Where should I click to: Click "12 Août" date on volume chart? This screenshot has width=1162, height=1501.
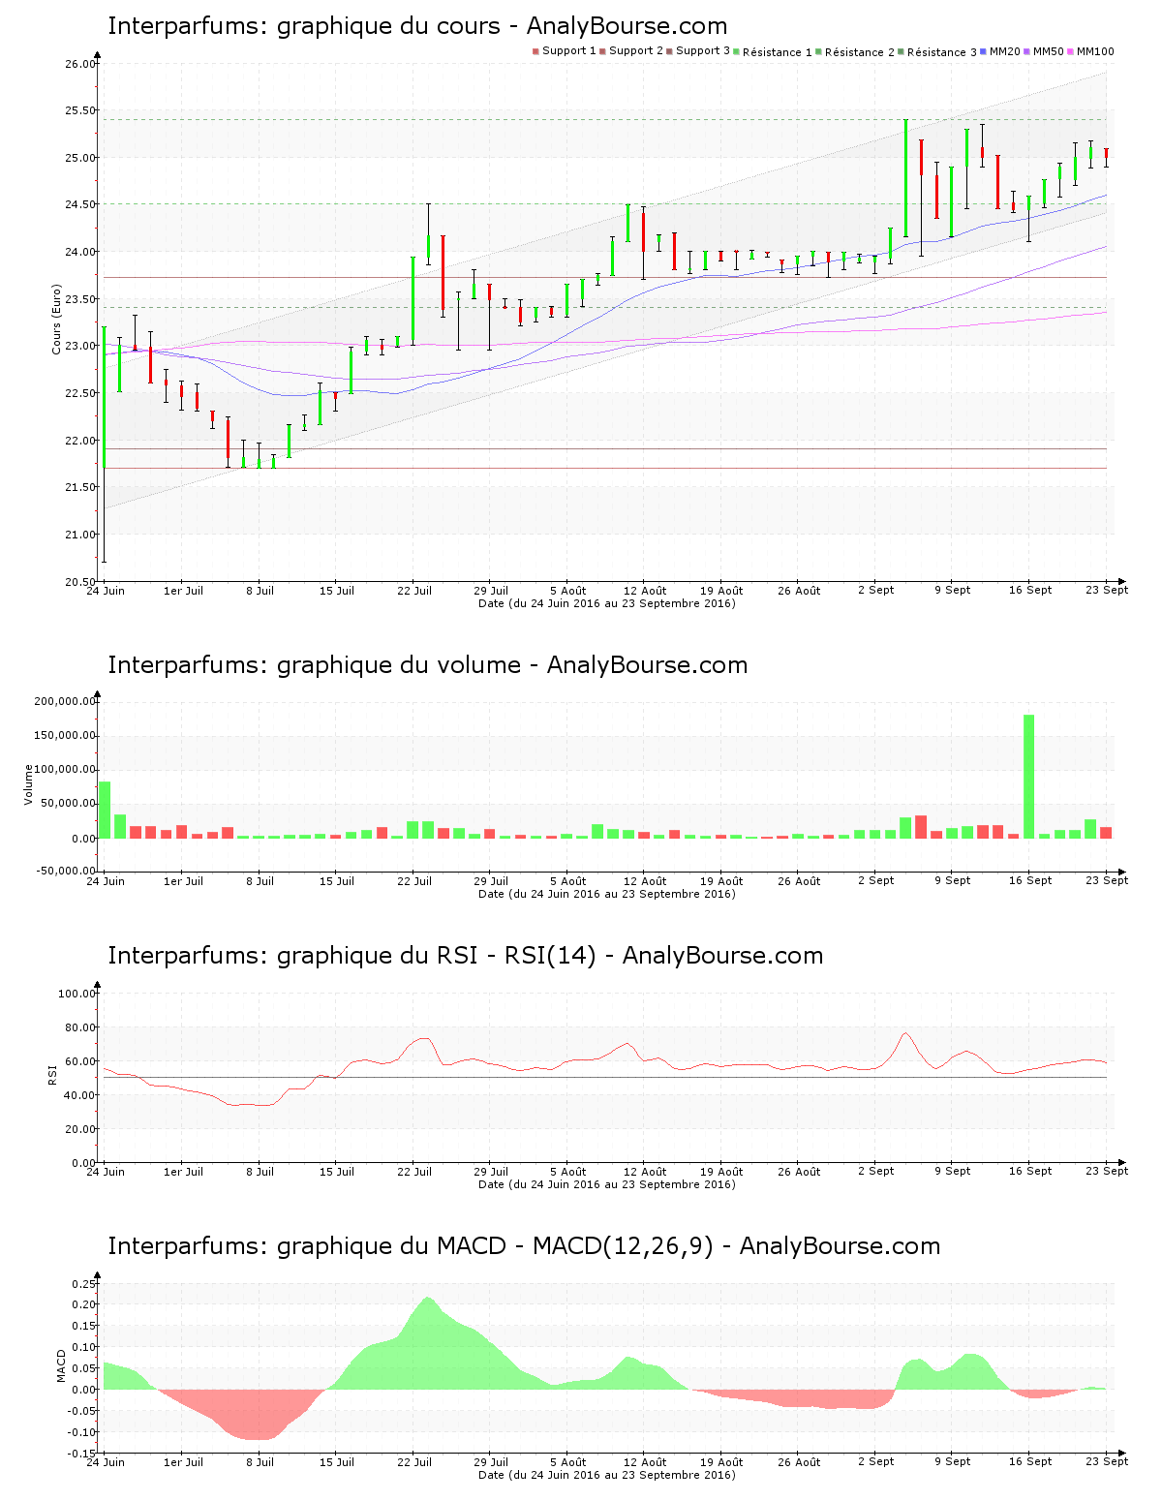click(645, 881)
